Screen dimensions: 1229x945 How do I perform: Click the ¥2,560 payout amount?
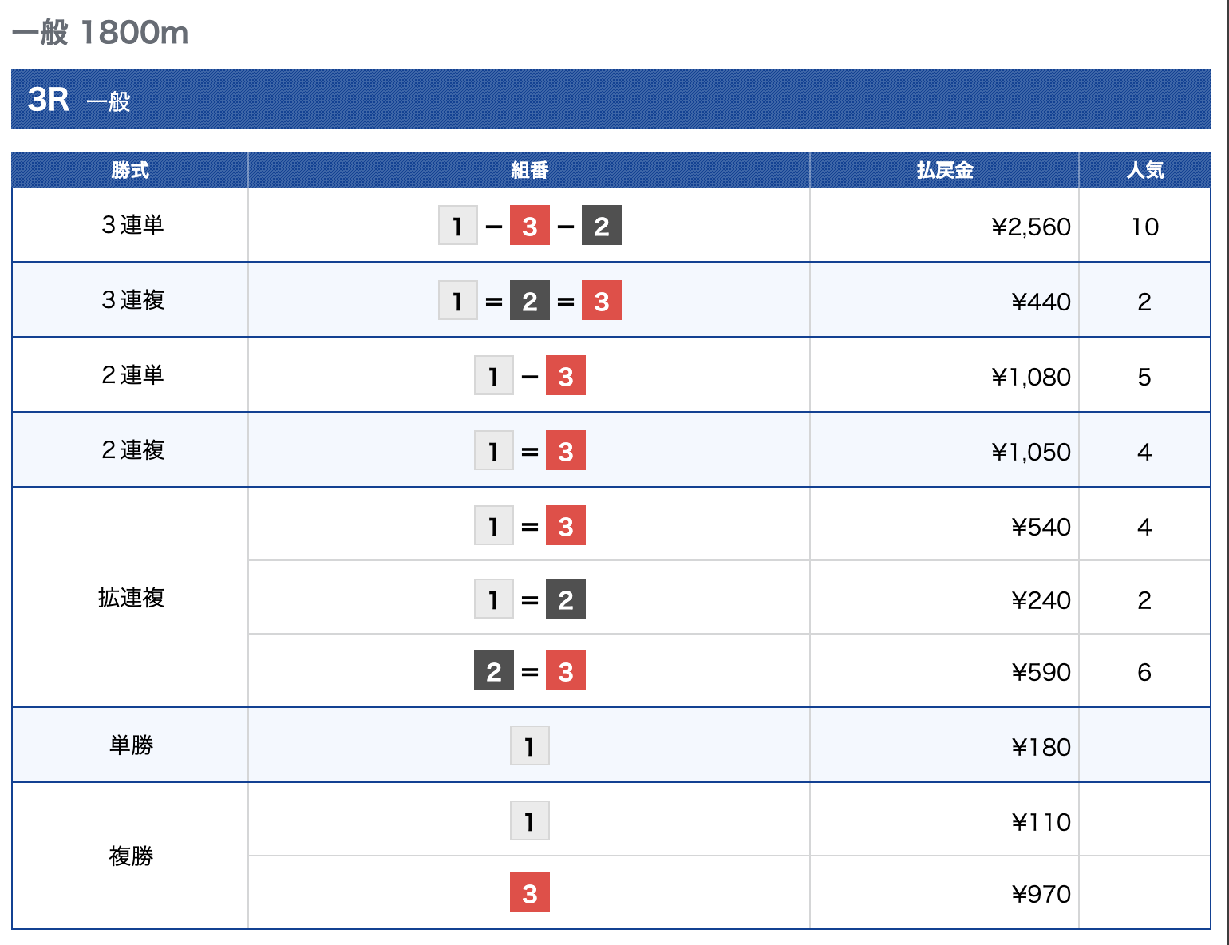(x=1030, y=227)
